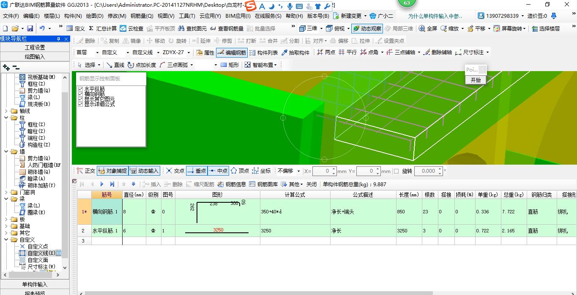Screen dimensions: 577x295
Task: Toggle 正交 (ortho) mode
Action: (86, 171)
